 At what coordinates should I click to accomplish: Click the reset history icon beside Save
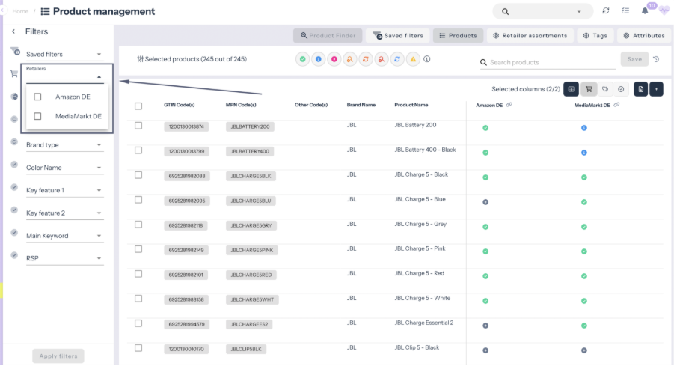tap(656, 59)
